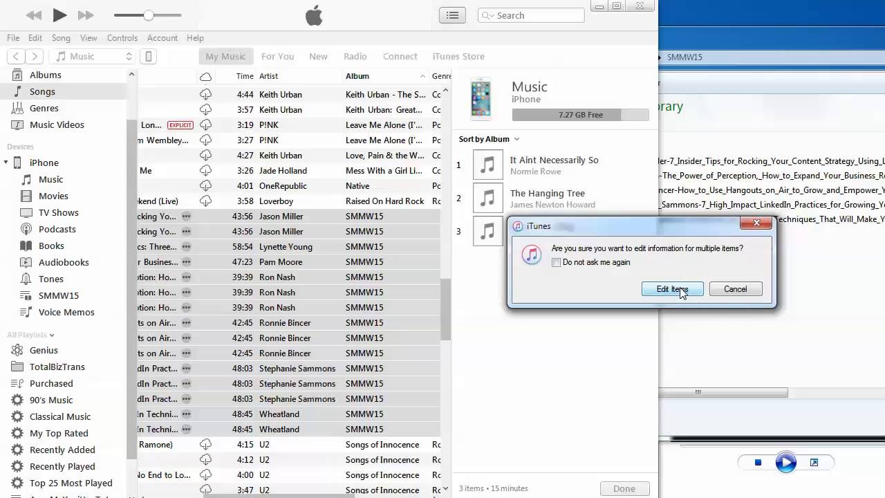
Task: Open the File menu
Action: click(x=13, y=38)
